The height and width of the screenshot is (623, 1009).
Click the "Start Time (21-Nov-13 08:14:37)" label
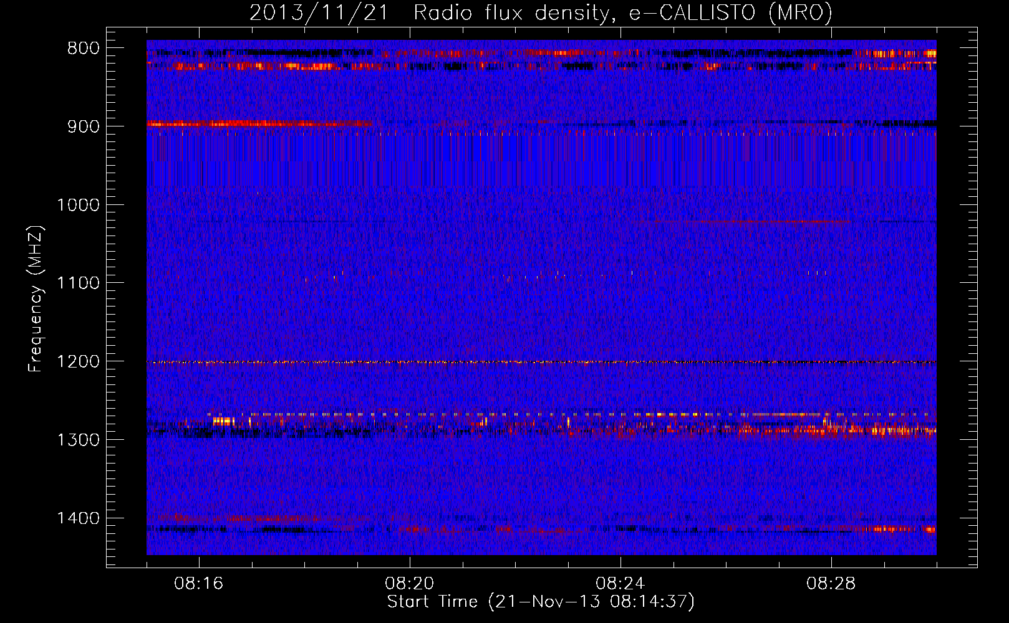pyautogui.click(x=541, y=602)
